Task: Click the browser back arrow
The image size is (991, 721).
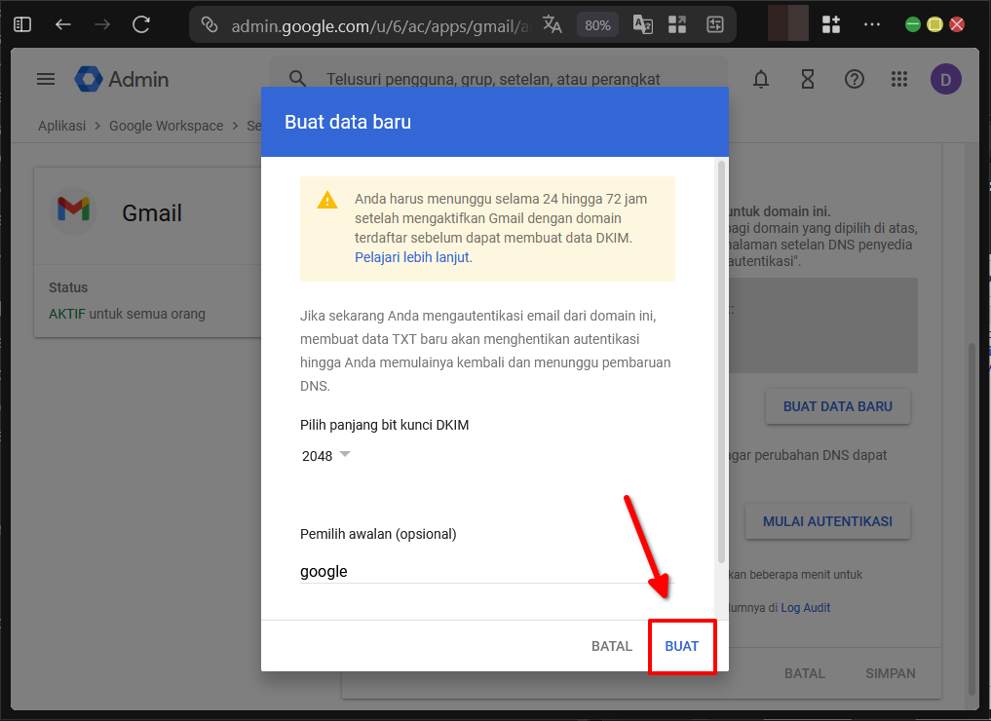Action: click(x=62, y=23)
